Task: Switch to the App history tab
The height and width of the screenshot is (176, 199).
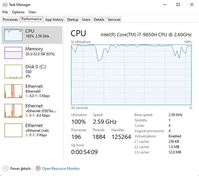Action: pos(54,20)
